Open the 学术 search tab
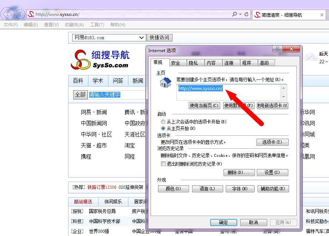The image size is (329, 236). [x=98, y=81]
